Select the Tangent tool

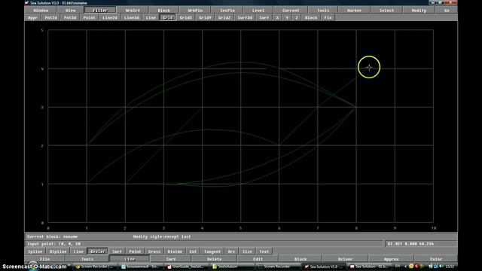[212, 251]
